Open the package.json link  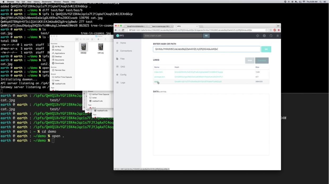point(159,77)
